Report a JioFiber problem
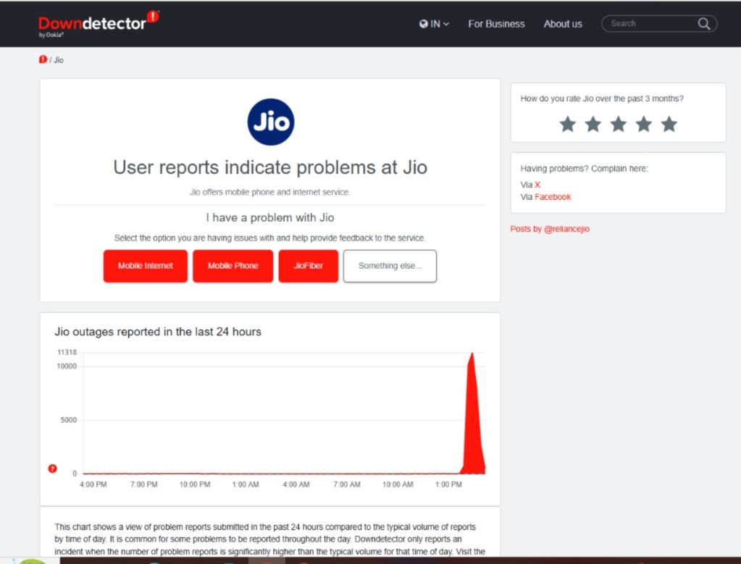The height and width of the screenshot is (564, 741). (308, 266)
